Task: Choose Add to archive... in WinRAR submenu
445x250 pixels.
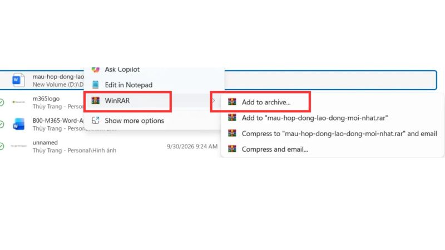Action: 266,102
